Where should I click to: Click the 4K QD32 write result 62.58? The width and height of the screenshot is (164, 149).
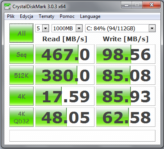(x=126, y=117)
